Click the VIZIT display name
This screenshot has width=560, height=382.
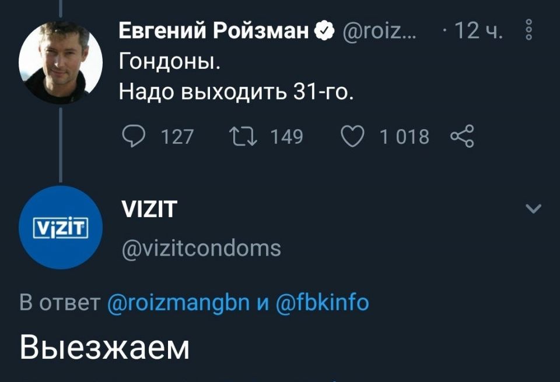tap(149, 209)
